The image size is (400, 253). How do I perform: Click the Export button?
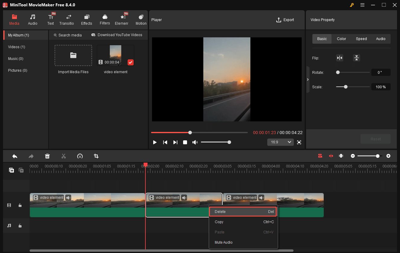click(285, 20)
